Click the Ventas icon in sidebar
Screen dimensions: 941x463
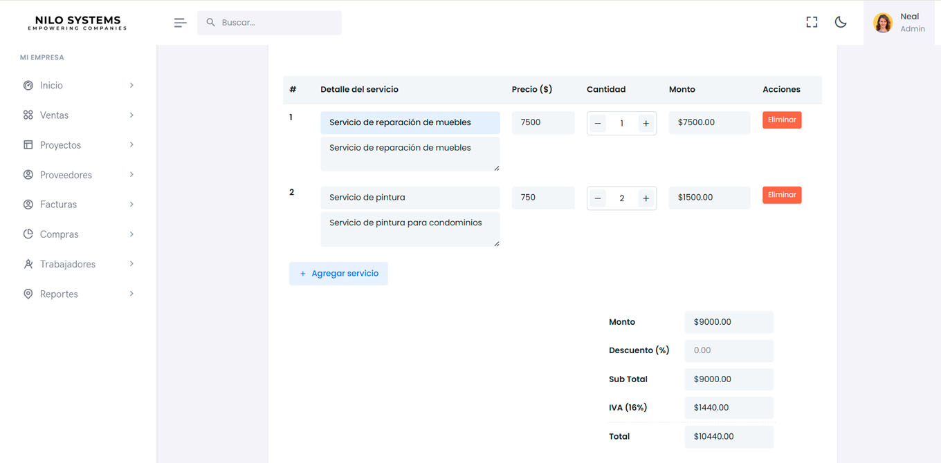pyautogui.click(x=28, y=115)
